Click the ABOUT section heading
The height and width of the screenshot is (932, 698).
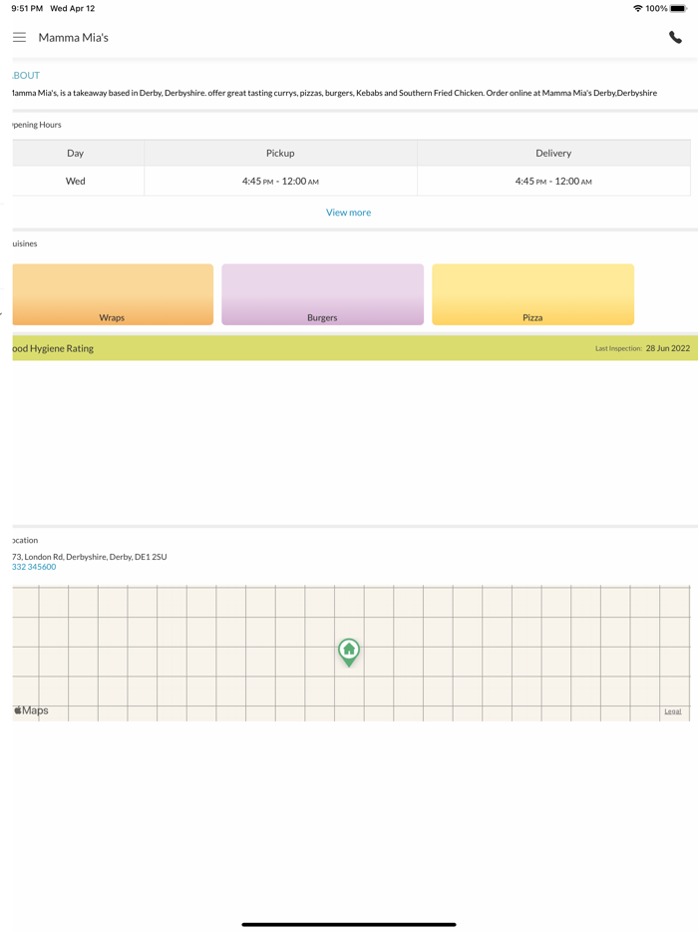[x=26, y=76]
